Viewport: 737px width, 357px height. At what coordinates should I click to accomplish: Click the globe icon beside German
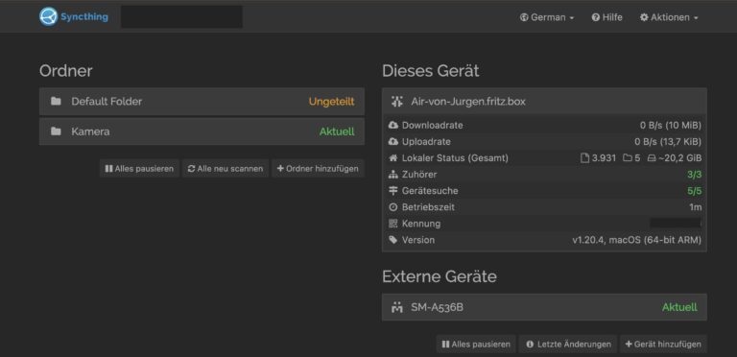[x=524, y=17]
